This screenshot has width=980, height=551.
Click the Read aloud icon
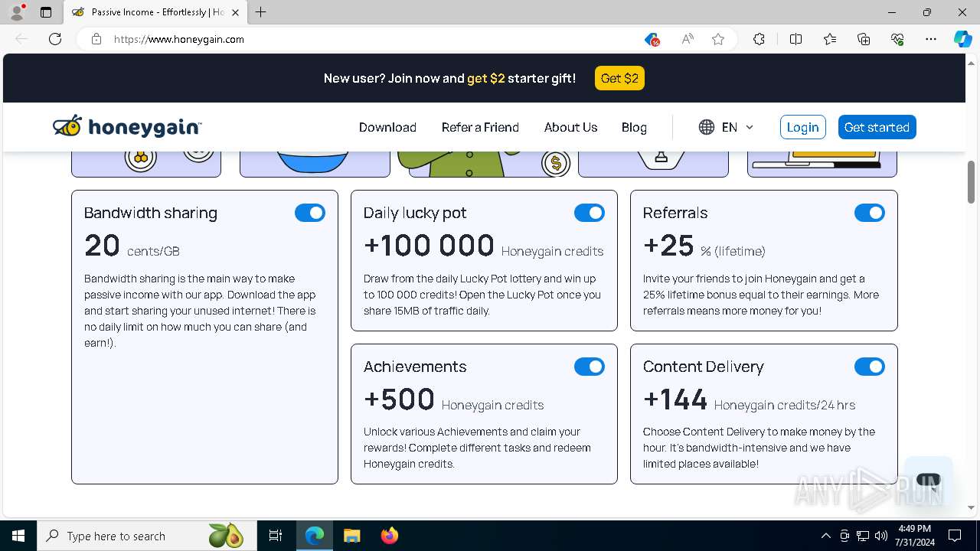point(688,39)
